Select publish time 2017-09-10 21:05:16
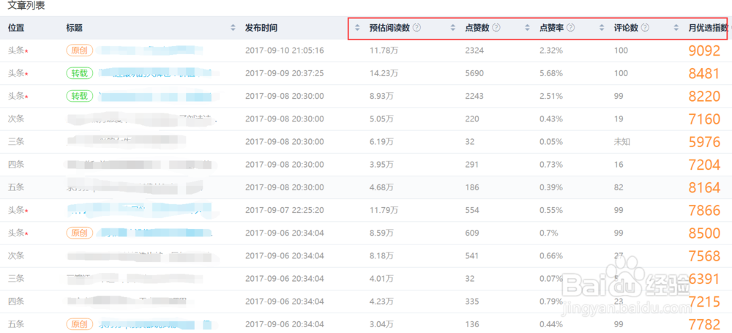This screenshot has height=333, width=732. tap(284, 50)
